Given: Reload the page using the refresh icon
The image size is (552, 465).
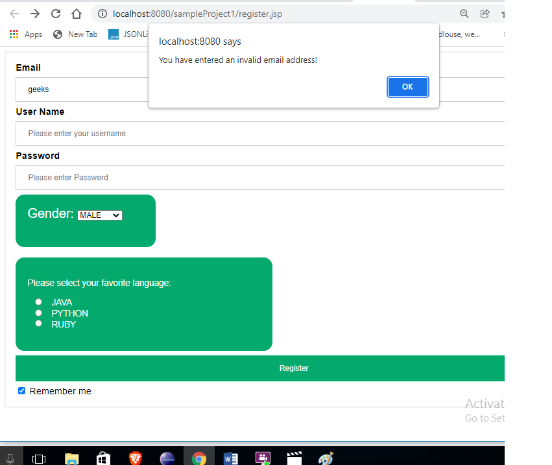Looking at the screenshot, I should point(56,14).
